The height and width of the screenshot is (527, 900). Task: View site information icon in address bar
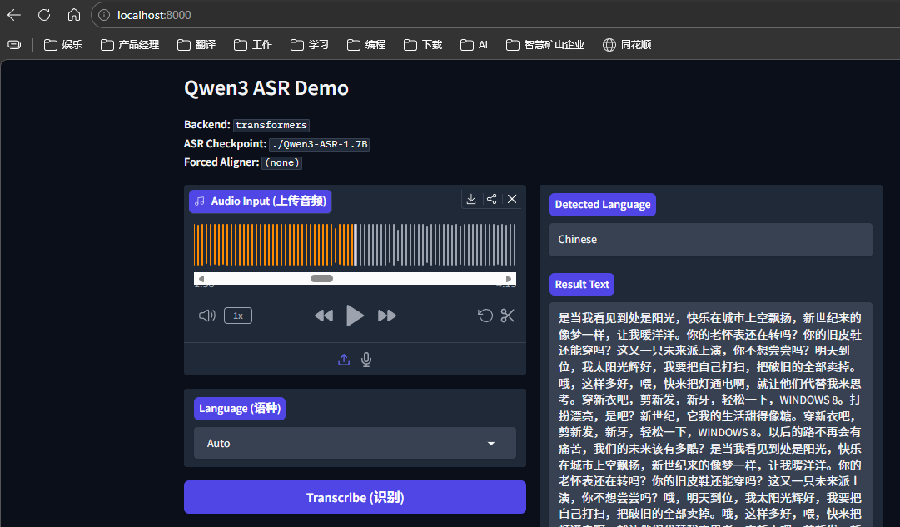[104, 15]
